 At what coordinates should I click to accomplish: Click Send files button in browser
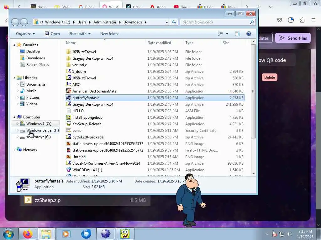click(293, 38)
